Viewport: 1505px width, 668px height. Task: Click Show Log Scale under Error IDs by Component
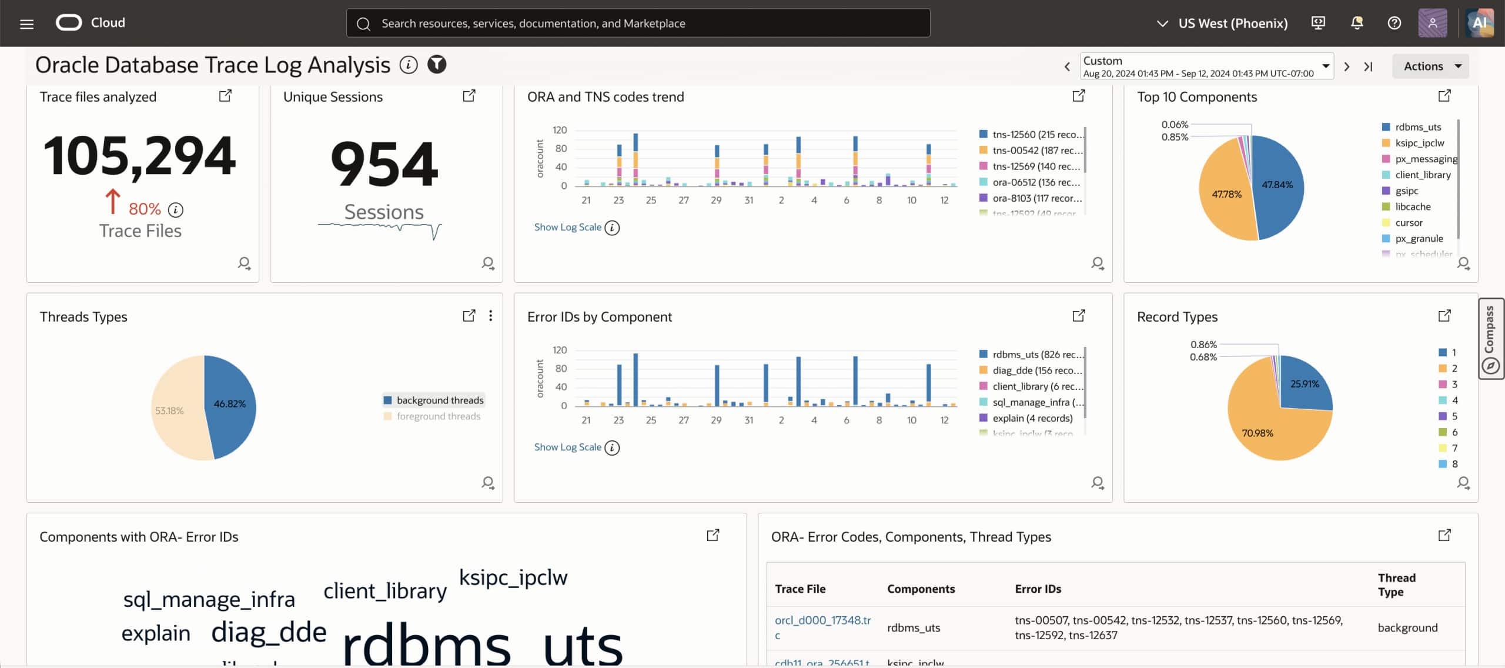pyautogui.click(x=567, y=447)
